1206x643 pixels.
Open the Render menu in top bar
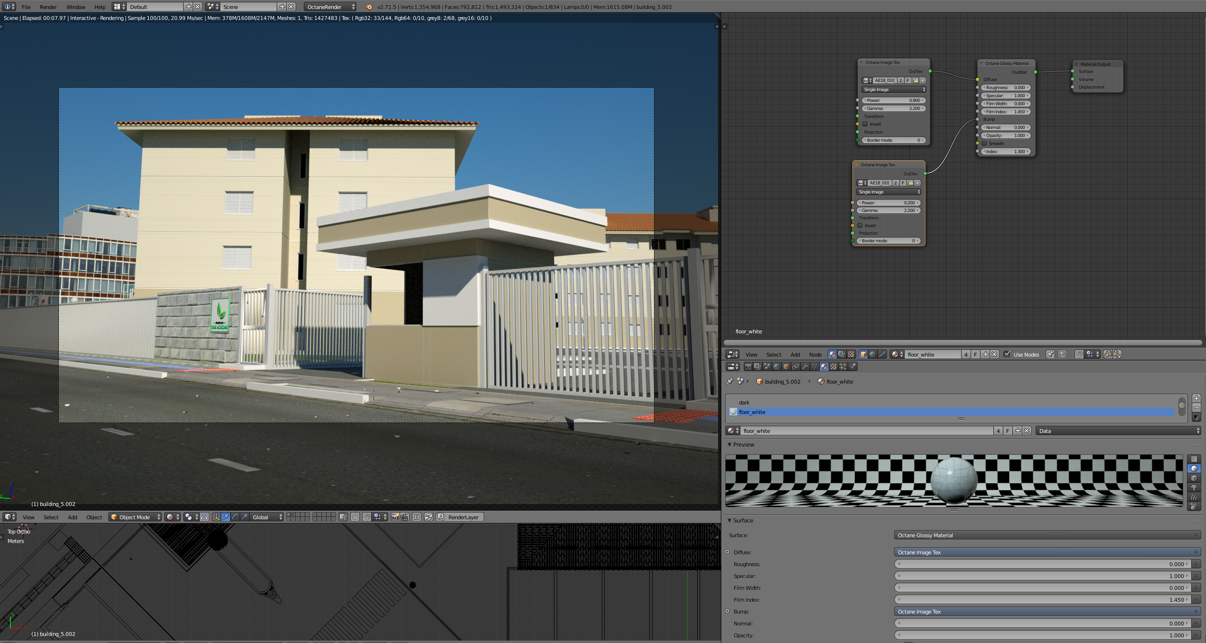click(48, 7)
